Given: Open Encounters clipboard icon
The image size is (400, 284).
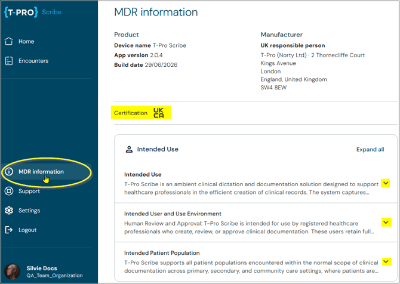Looking at the screenshot, I should tap(9, 61).
